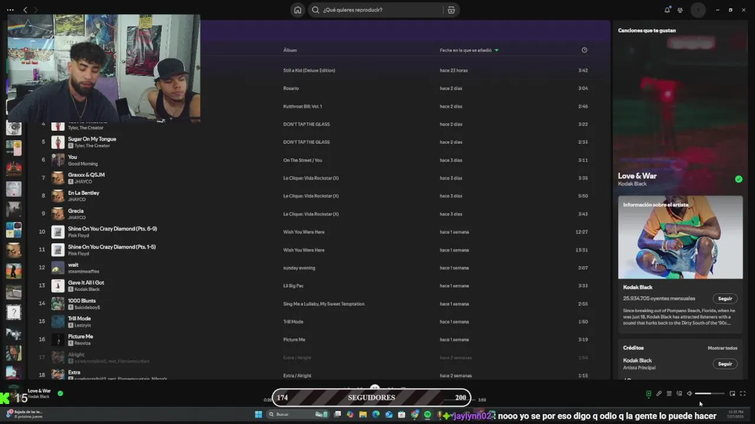The width and height of the screenshot is (755, 424).
Task: Open the Browse icon in search bar
Action: pyautogui.click(x=451, y=10)
